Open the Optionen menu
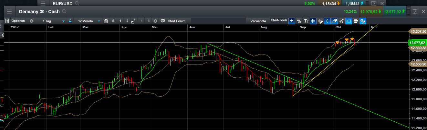 coord(18,21)
